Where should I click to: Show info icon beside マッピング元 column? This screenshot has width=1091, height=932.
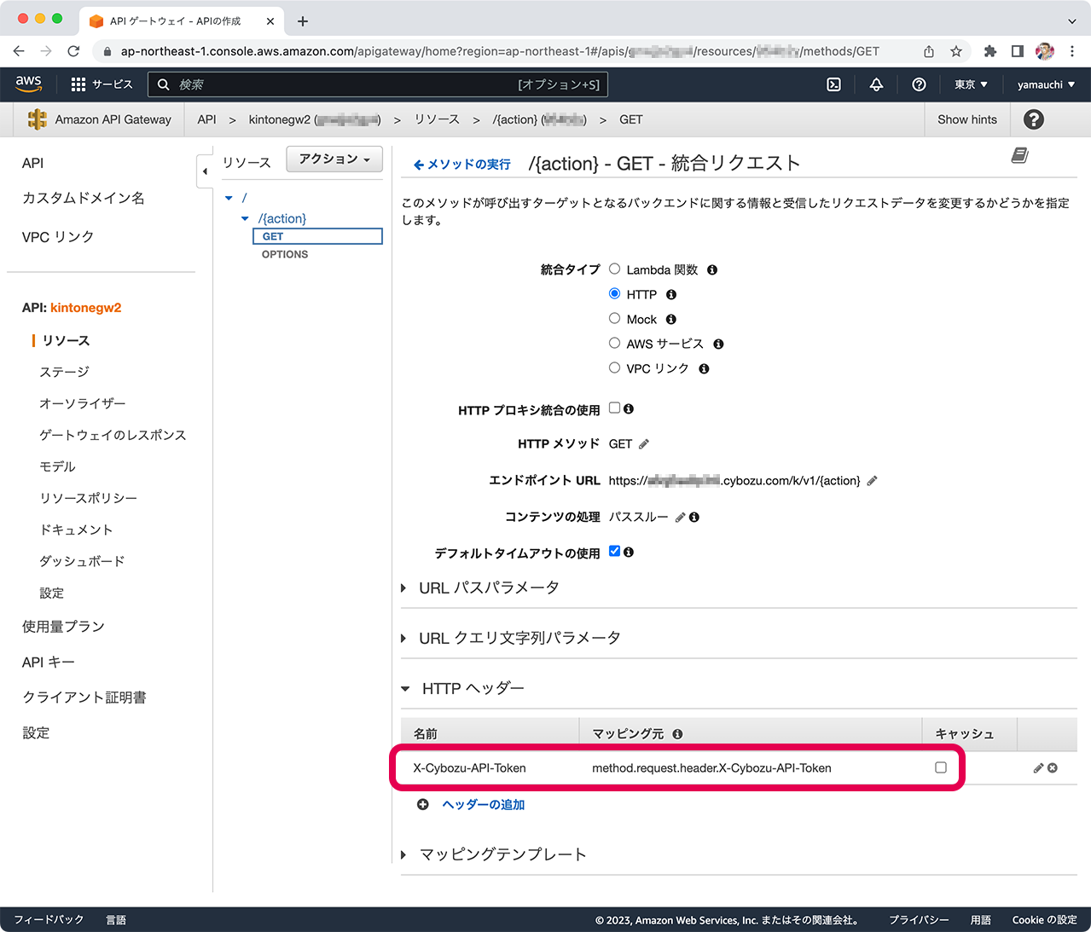point(677,734)
